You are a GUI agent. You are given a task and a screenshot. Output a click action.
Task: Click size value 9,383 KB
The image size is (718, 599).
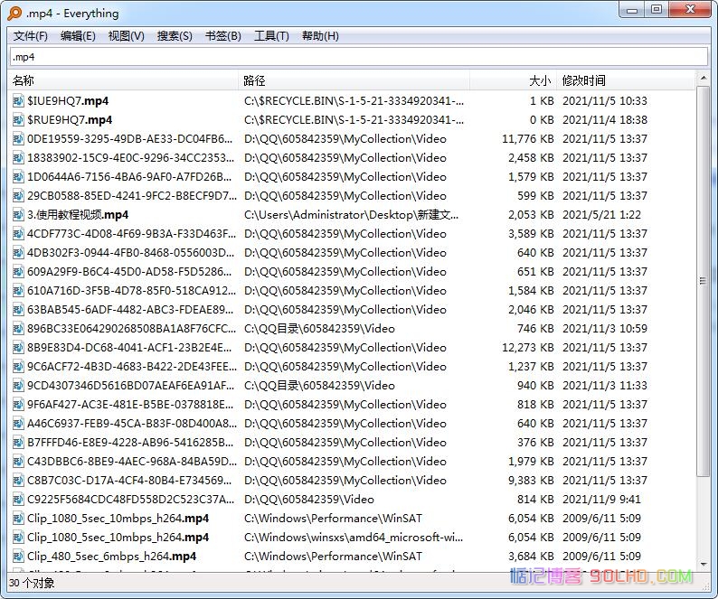click(x=531, y=481)
